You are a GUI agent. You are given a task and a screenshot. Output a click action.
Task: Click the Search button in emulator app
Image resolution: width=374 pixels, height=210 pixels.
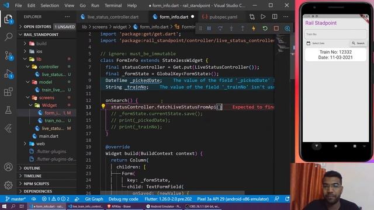pyautogui.click(x=358, y=43)
